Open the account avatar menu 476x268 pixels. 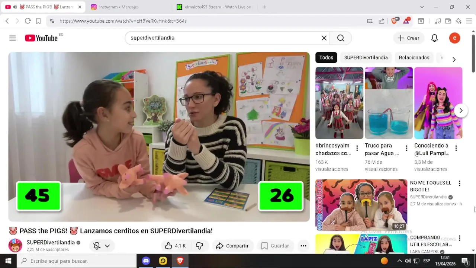(x=454, y=38)
